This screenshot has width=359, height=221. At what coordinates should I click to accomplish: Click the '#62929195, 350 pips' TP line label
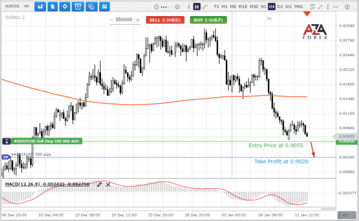point(31,154)
